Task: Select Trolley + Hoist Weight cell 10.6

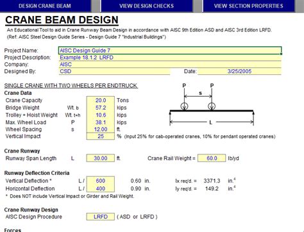Action: pos(101,115)
